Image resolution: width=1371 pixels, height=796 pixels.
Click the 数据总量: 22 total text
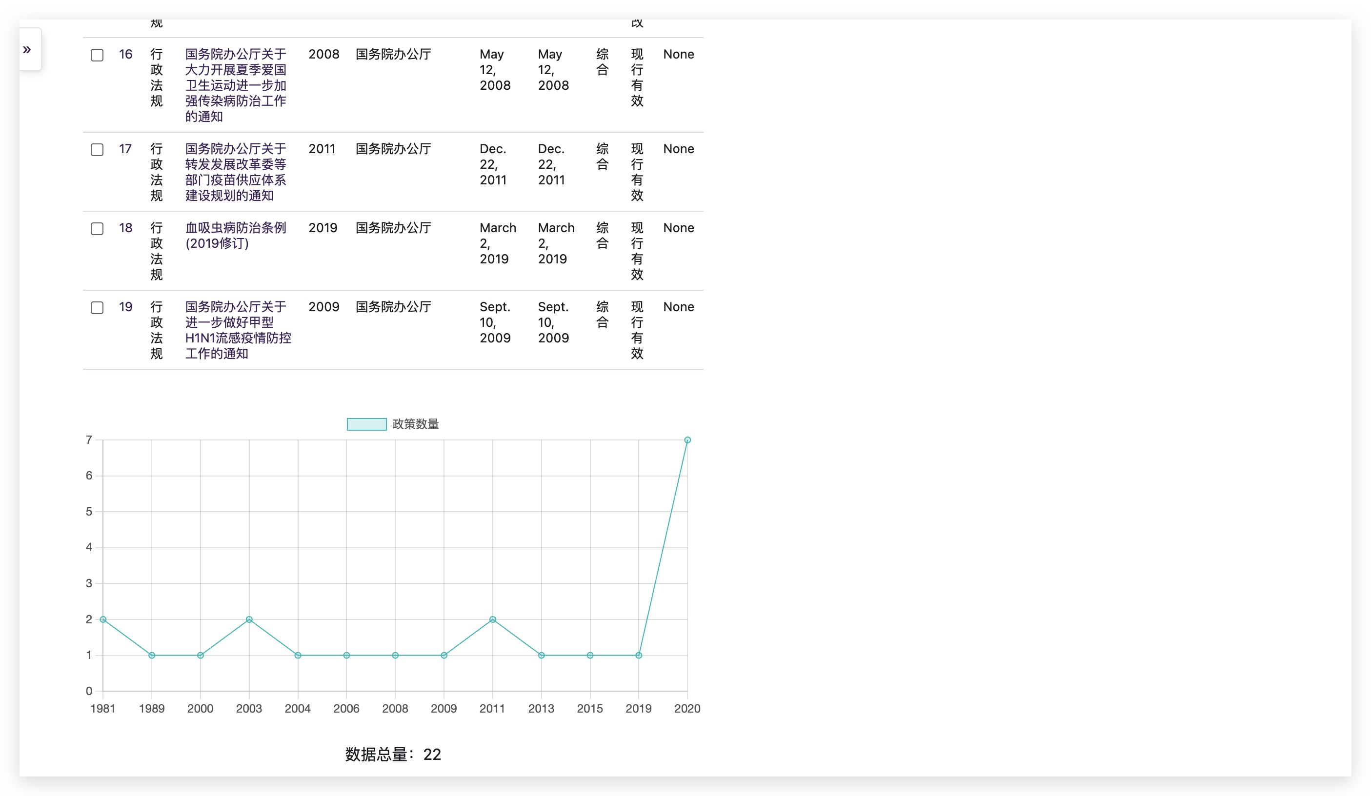393,755
